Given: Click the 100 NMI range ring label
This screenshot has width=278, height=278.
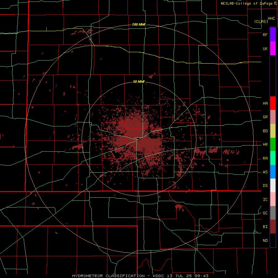Looking at the screenshot, I should point(139,24).
